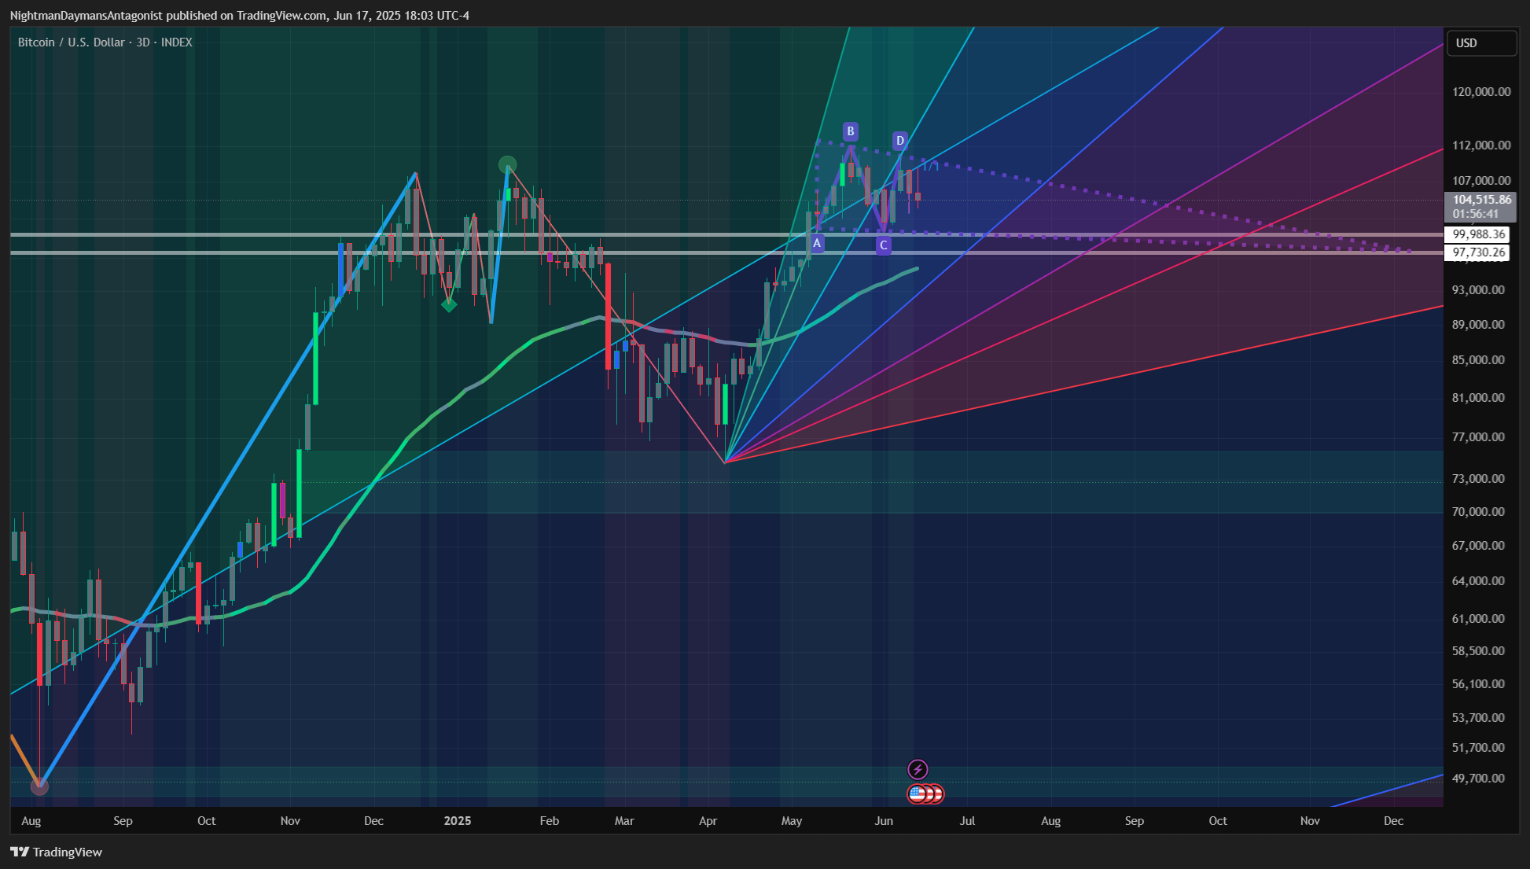Select the pattern point label B

[x=850, y=131]
